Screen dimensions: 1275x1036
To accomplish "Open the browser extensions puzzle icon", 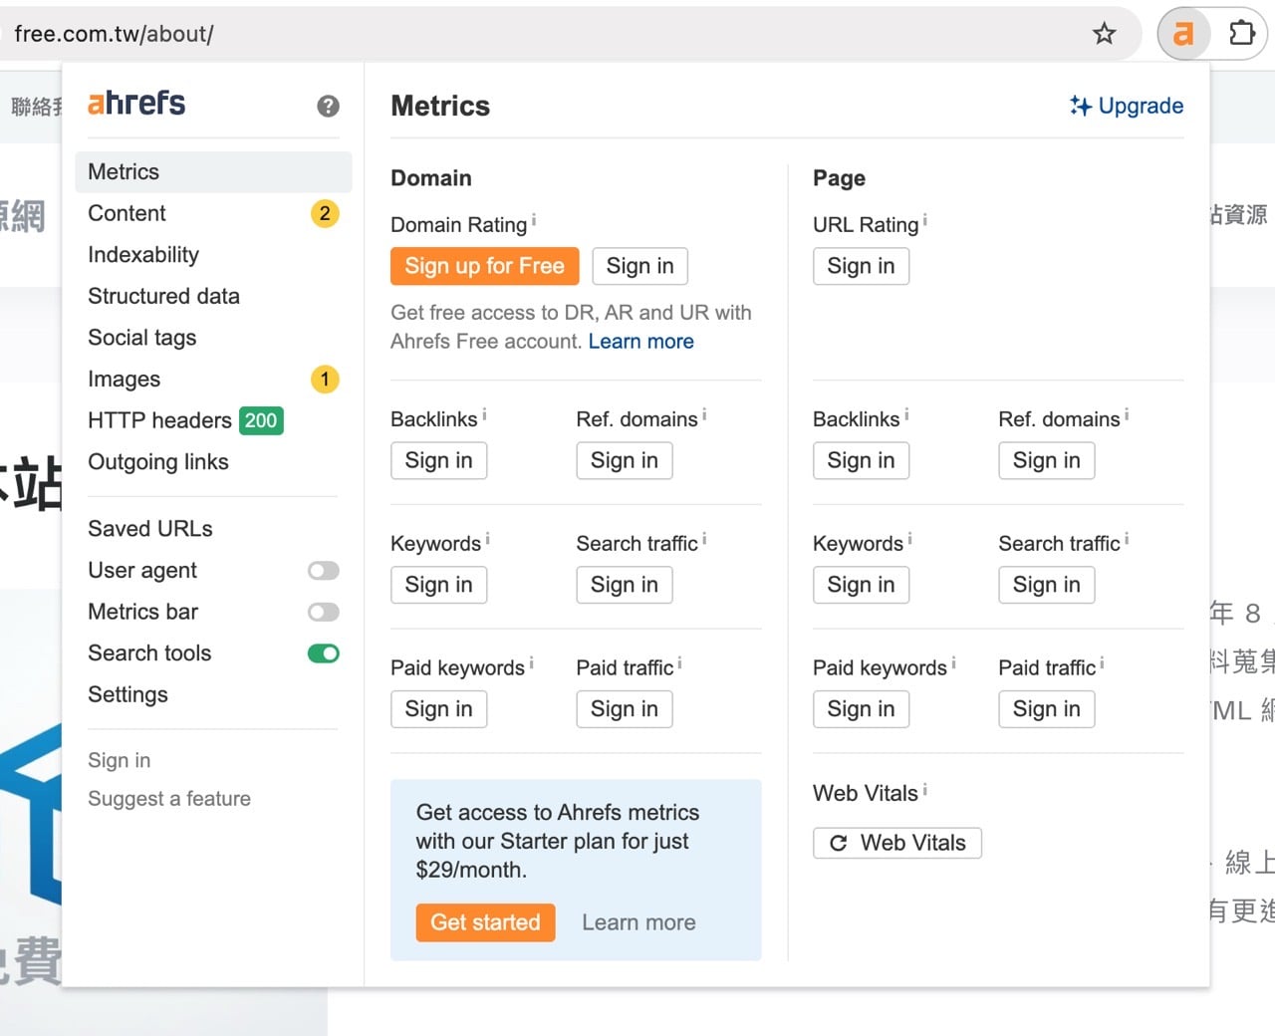I will [x=1241, y=34].
